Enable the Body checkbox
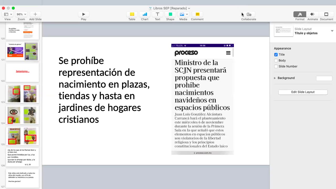Viewport: 336px width, 189px height. [x=276, y=60]
